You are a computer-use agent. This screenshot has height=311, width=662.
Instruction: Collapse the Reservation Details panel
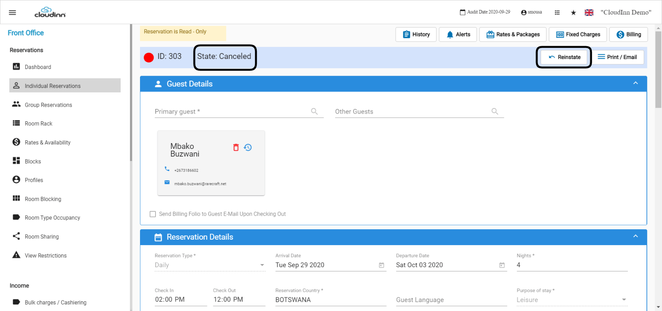pyautogui.click(x=636, y=236)
